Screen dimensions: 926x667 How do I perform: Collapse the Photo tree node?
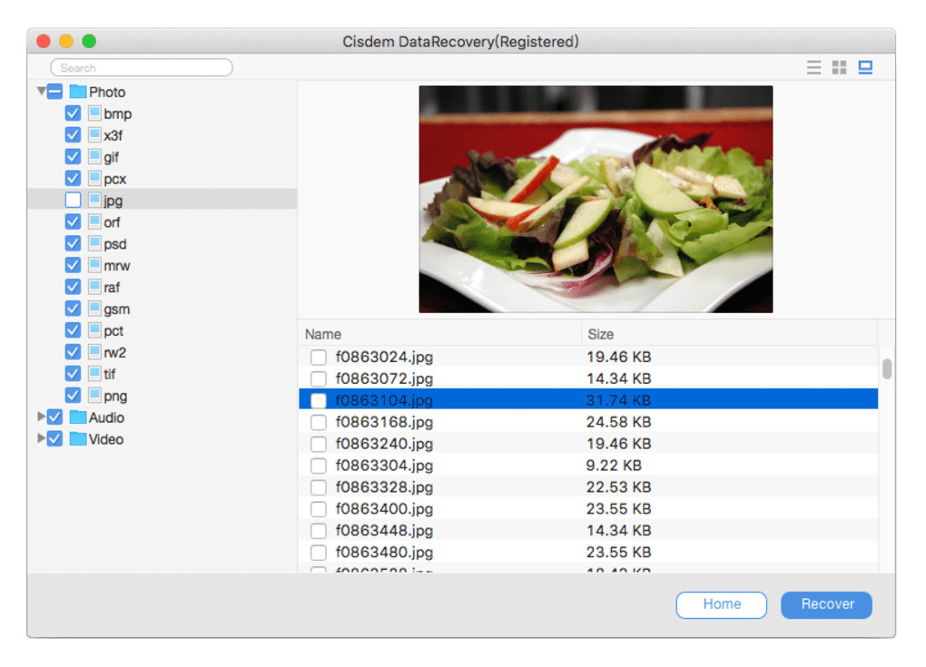[x=41, y=91]
